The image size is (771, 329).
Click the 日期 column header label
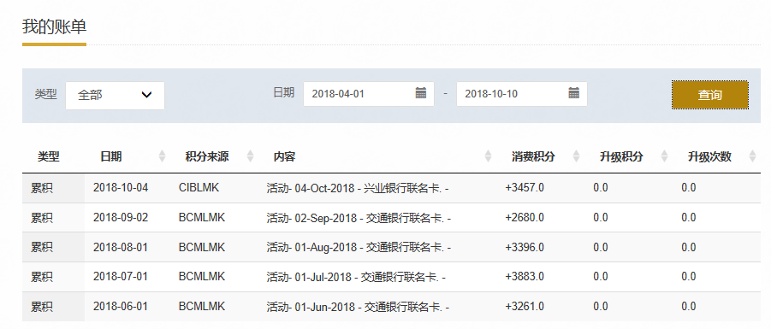coord(111,156)
